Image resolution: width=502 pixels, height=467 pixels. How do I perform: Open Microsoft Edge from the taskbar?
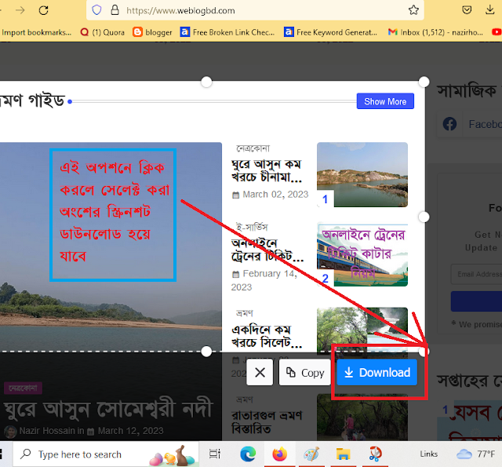coord(248,454)
